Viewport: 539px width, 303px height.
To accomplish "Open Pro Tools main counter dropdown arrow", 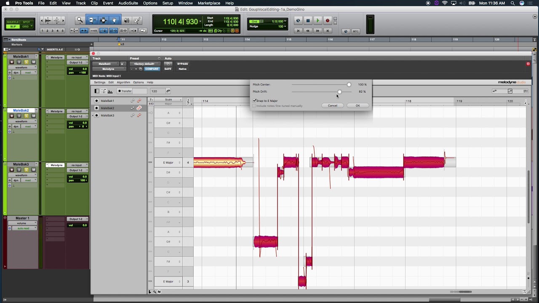I will coord(200,21).
